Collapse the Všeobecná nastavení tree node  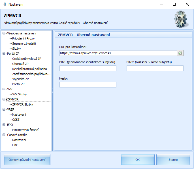coord(4,33)
